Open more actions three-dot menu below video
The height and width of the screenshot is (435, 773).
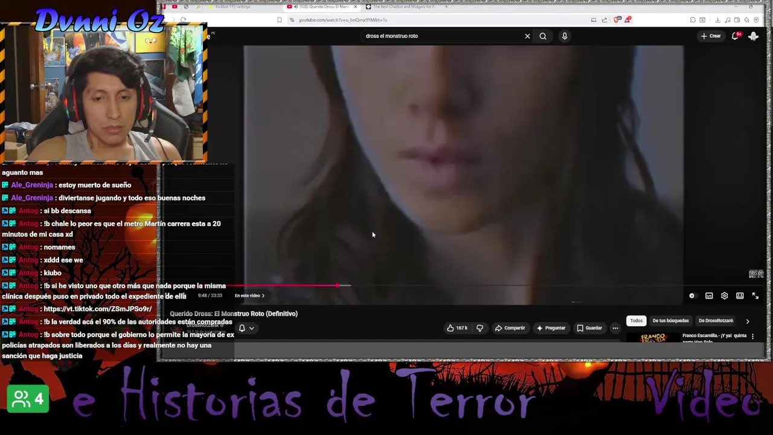click(x=615, y=328)
